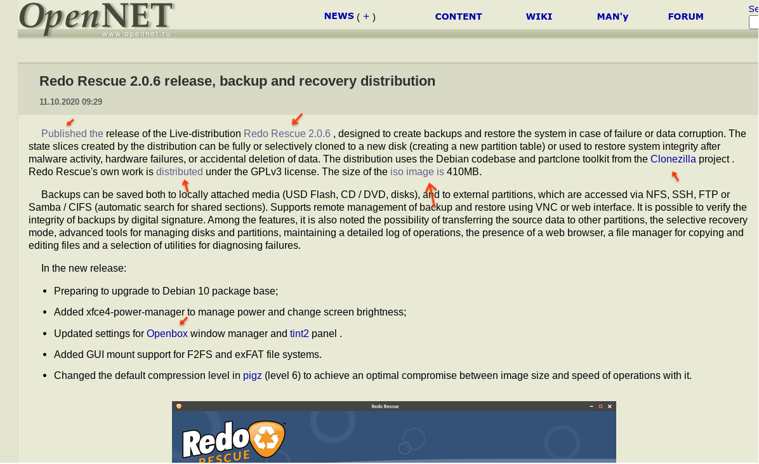
Task: Click the shield icon in screenshot title bar
Action: (x=179, y=406)
